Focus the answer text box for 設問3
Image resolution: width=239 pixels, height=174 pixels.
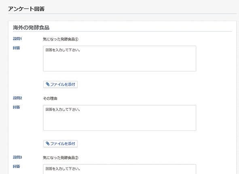coord(120,169)
